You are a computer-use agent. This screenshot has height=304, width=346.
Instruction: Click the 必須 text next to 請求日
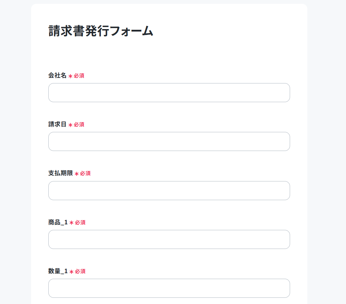(x=79, y=125)
